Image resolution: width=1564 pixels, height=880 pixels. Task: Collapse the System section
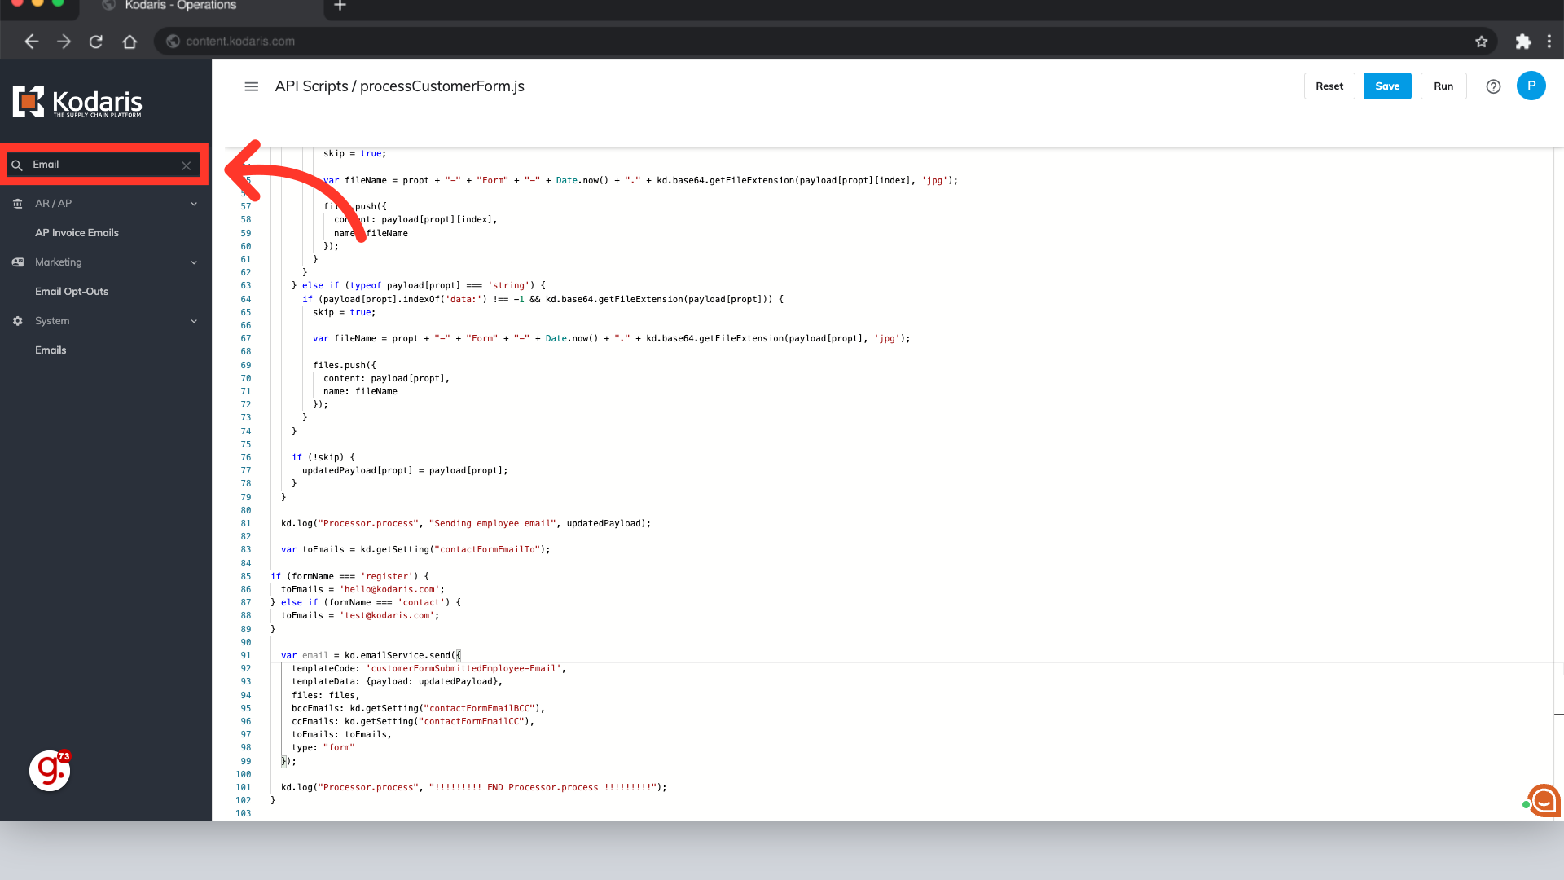coord(194,321)
